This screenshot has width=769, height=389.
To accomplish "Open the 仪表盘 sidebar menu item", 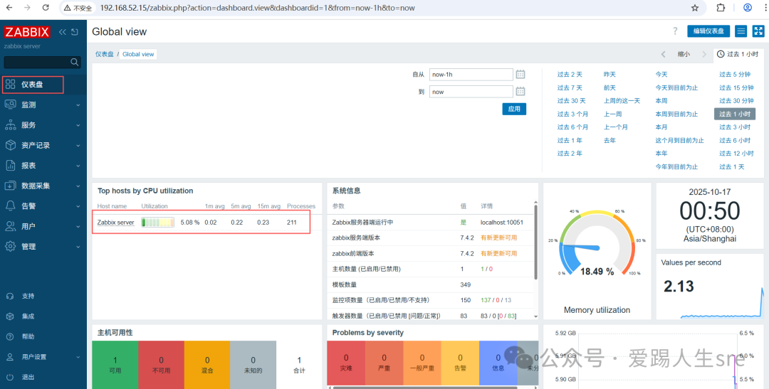I will (33, 85).
